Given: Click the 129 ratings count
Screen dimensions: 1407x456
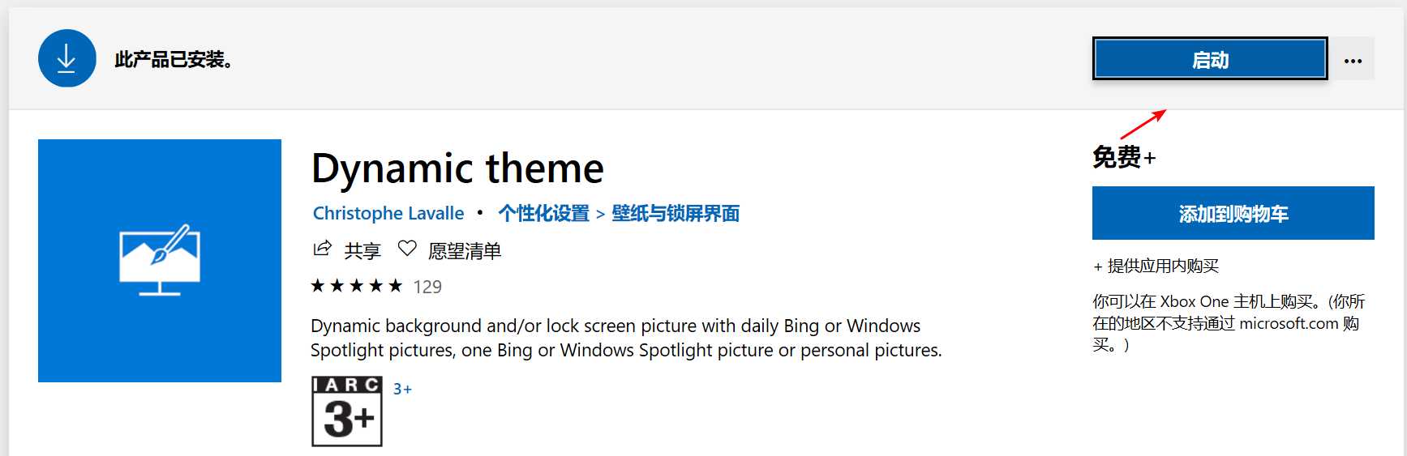Looking at the screenshot, I should pyautogui.click(x=427, y=287).
